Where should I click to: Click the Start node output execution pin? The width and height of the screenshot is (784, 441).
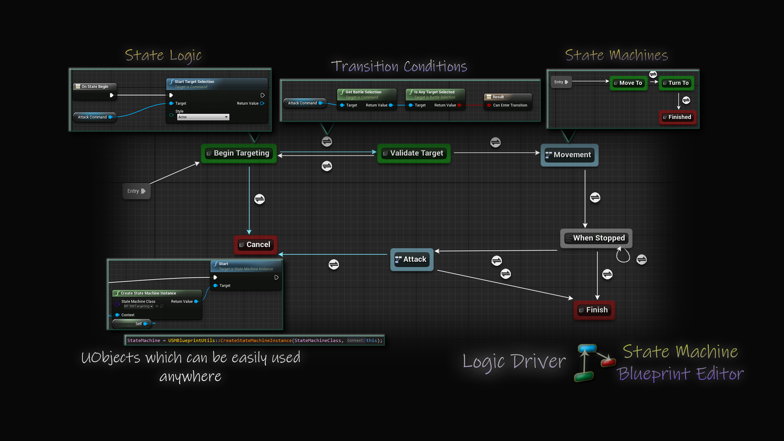click(x=276, y=278)
